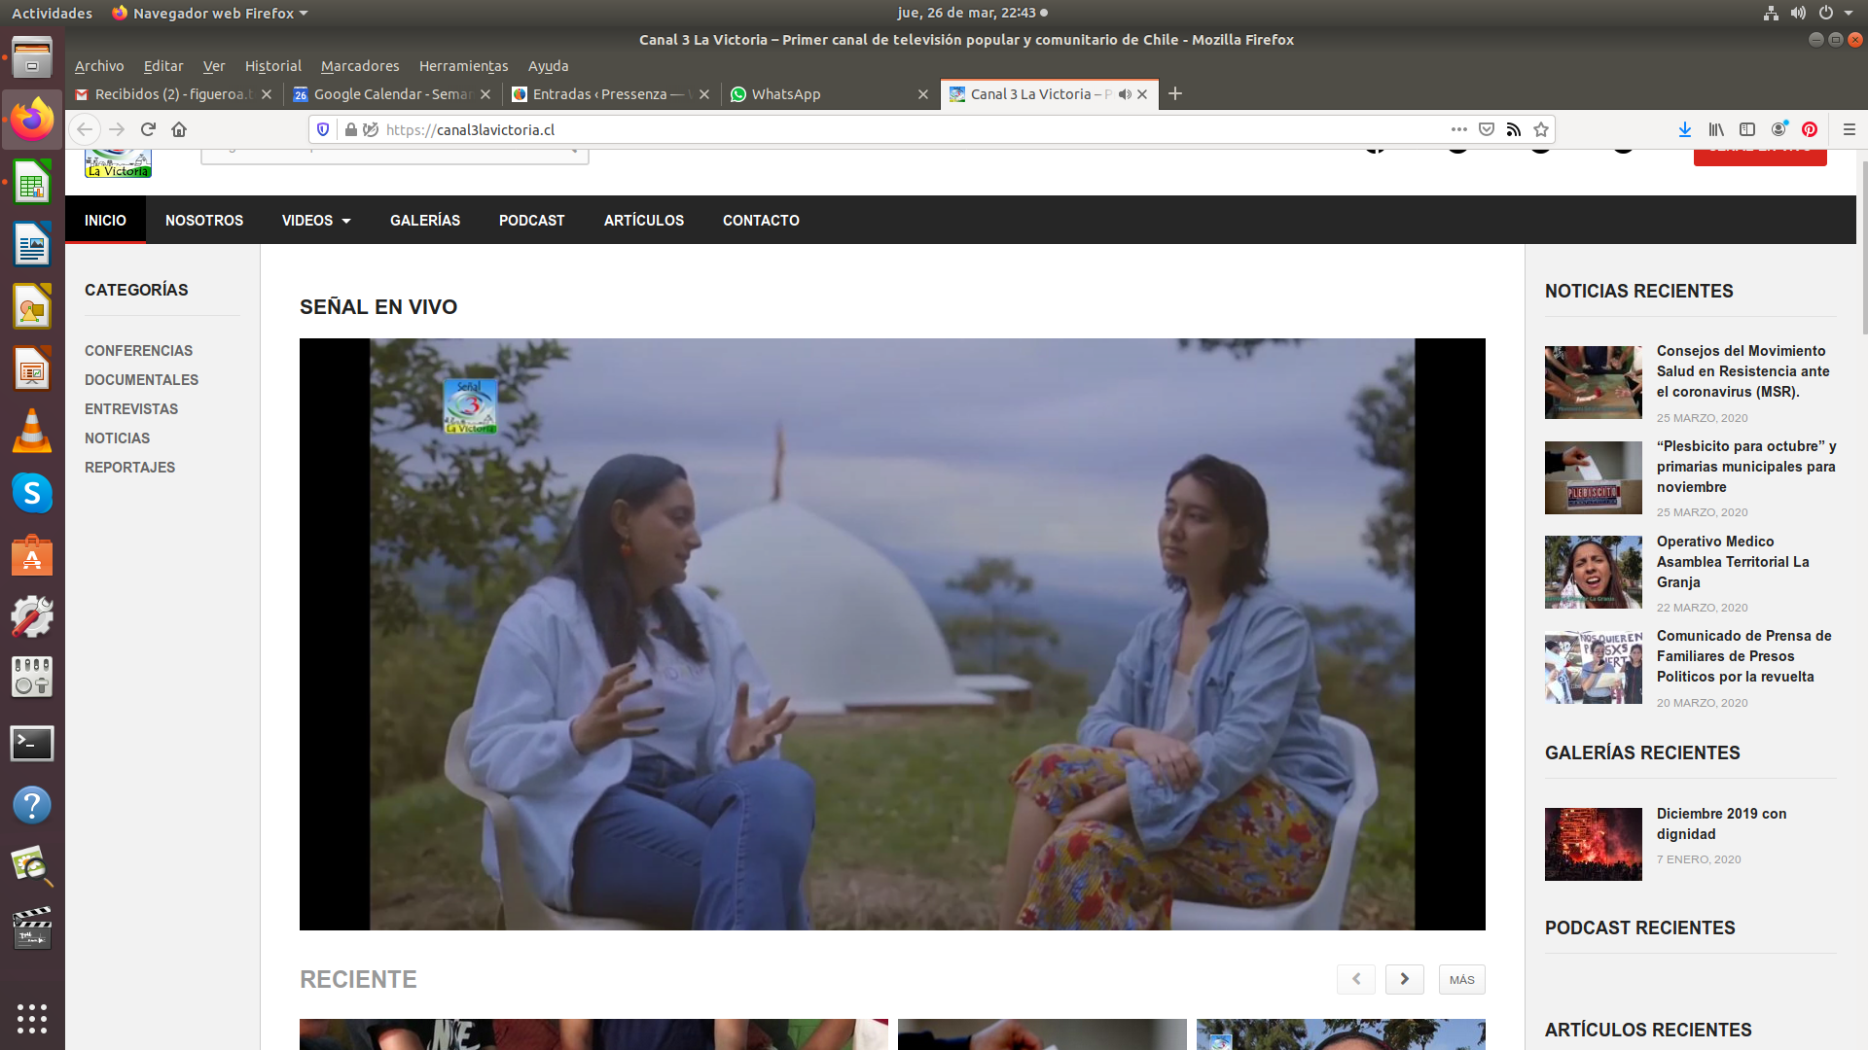Expand the VIDEOS dropdown menu
The width and height of the screenshot is (1868, 1050).
[316, 221]
